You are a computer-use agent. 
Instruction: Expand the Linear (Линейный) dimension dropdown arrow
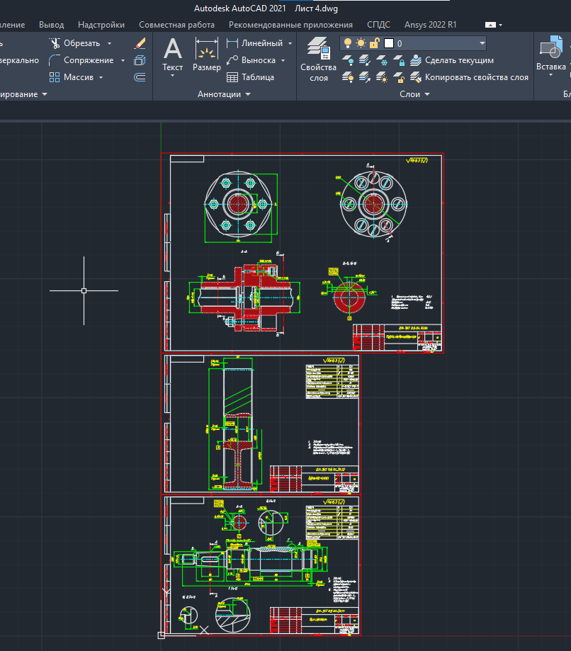tap(290, 43)
